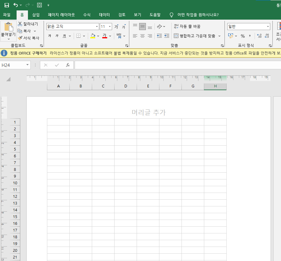The height and width of the screenshot is (261, 281).
Task: Open the Name Box dropdown arrow
Action: click(x=27, y=65)
